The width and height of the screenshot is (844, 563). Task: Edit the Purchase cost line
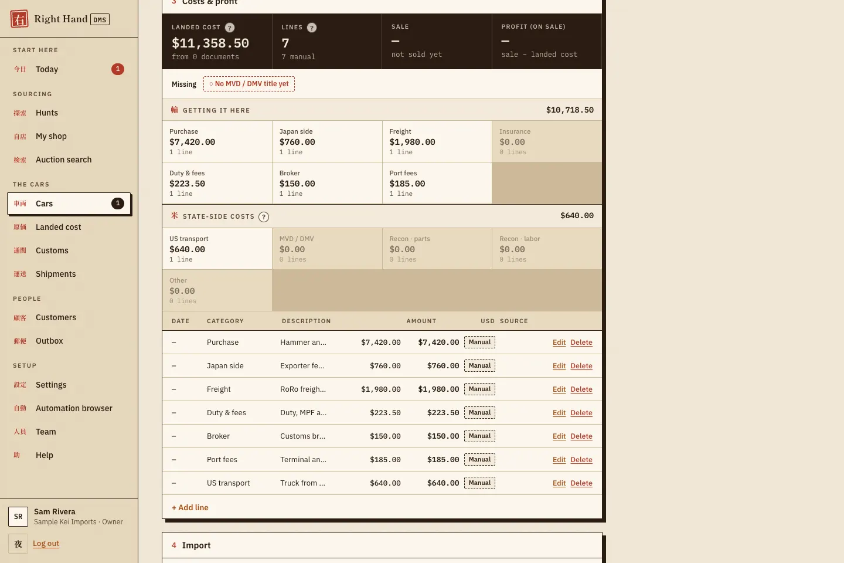pos(559,342)
